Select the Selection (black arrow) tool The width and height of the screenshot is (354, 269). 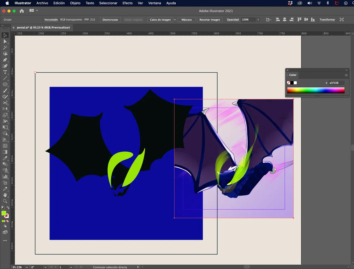pyautogui.click(x=5, y=35)
